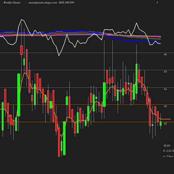The width and height of the screenshot is (174, 174).
Task: Click the price axis label 13
Action: (x=165, y=106)
